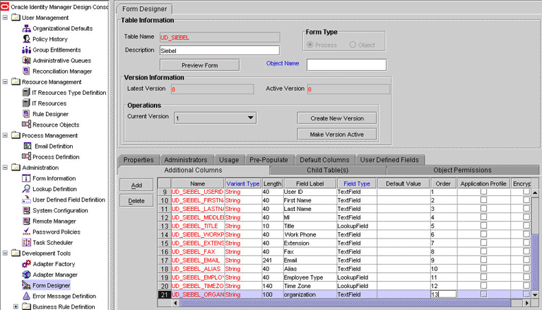This screenshot has height=310, width=542.
Task: Select the Process Definition icon
Action: (27, 157)
